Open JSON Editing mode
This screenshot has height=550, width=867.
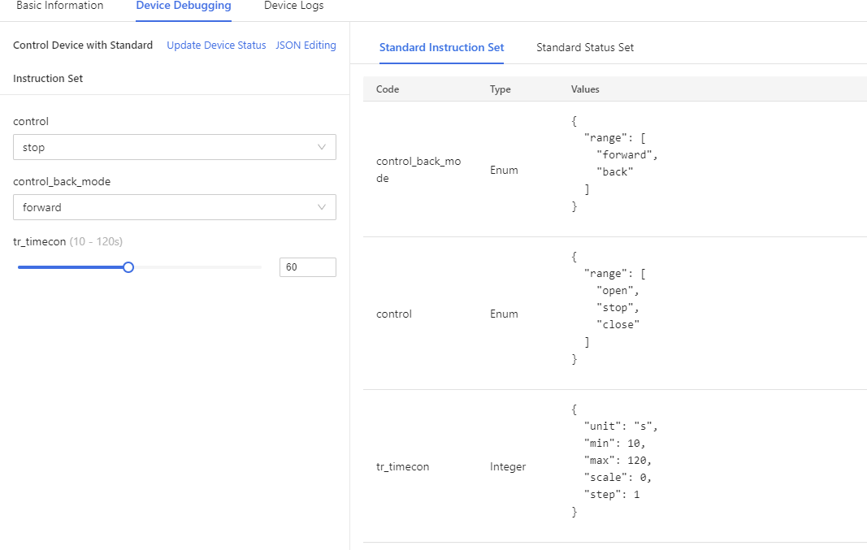click(306, 45)
